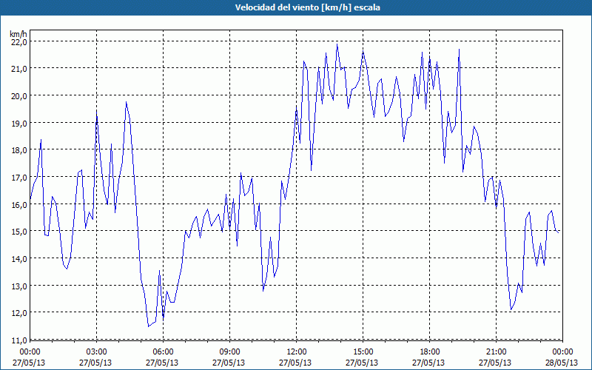Select the 19,0 y-axis value

19,123
